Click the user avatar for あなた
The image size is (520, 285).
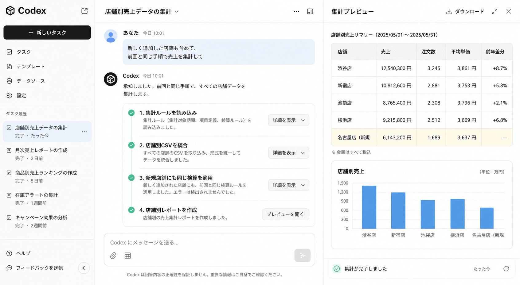111,36
